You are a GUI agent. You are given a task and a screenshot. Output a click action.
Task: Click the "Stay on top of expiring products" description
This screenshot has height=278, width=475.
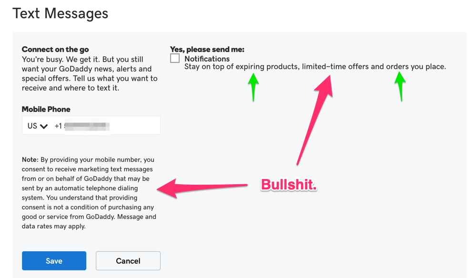pyautogui.click(x=315, y=67)
